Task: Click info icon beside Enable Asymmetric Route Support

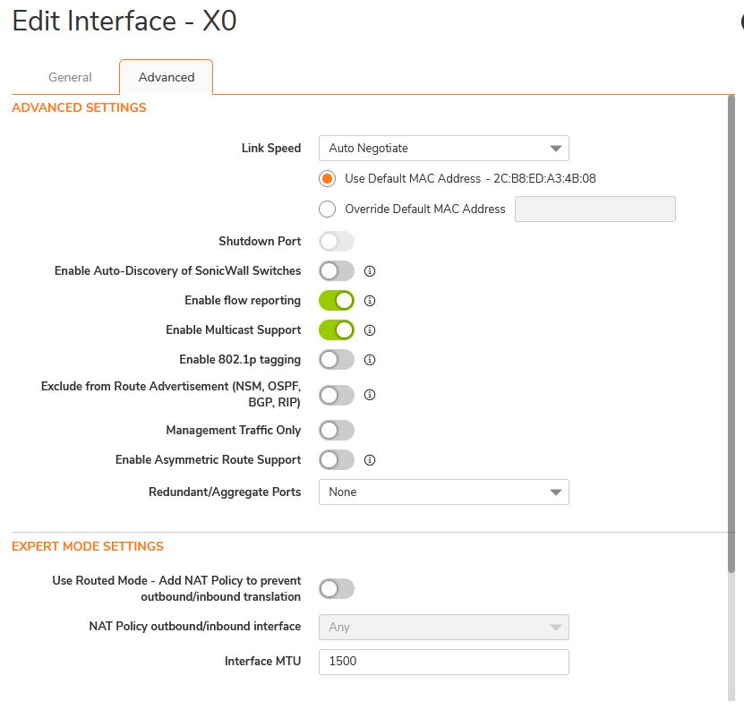Action: 369,460
